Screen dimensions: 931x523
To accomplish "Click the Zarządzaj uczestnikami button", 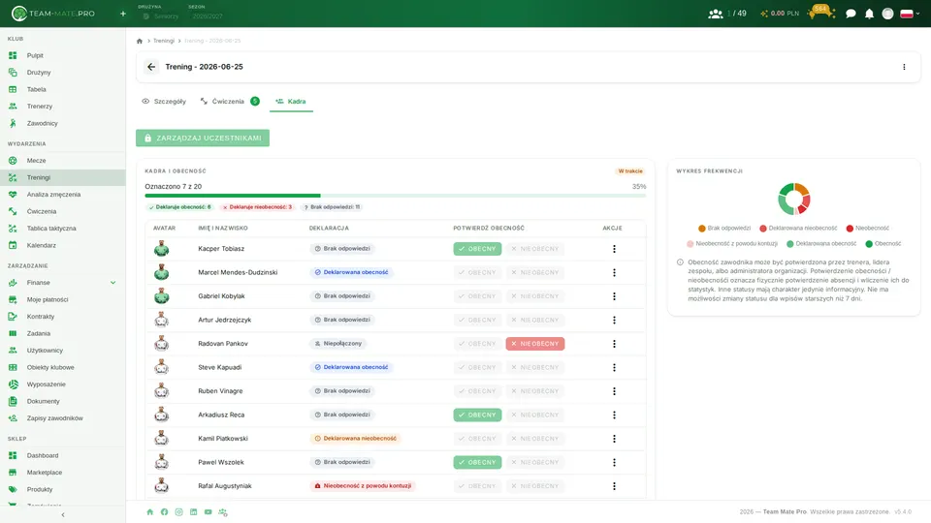I will (203, 138).
